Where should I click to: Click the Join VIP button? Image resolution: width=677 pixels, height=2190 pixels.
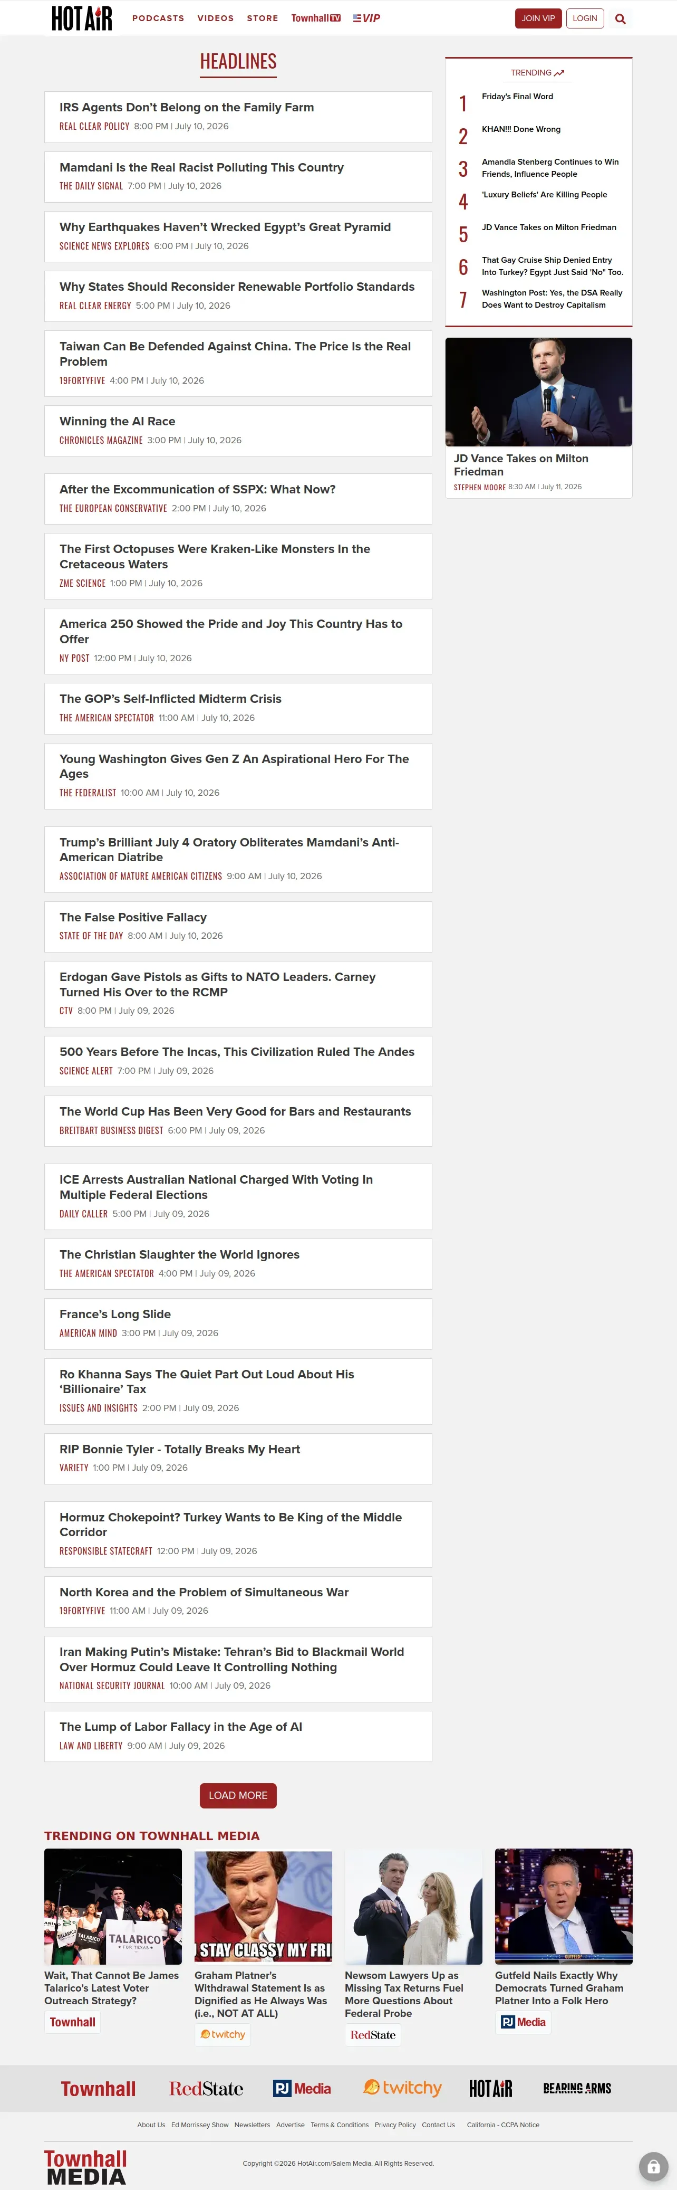[x=538, y=18]
